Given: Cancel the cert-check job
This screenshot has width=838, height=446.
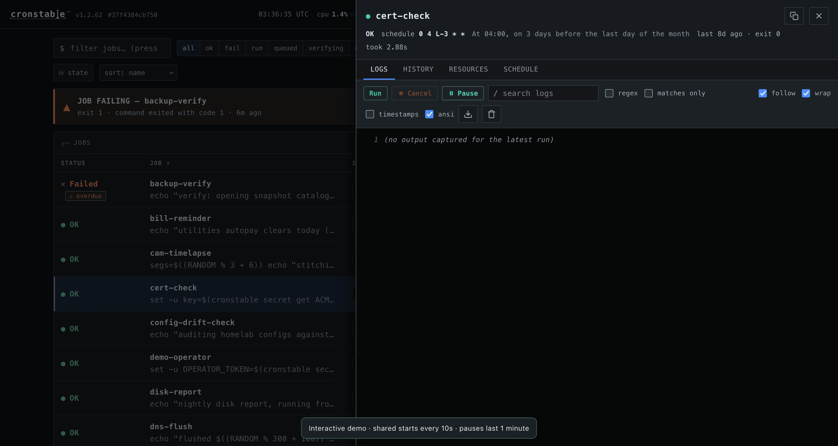Looking at the screenshot, I should pos(415,94).
